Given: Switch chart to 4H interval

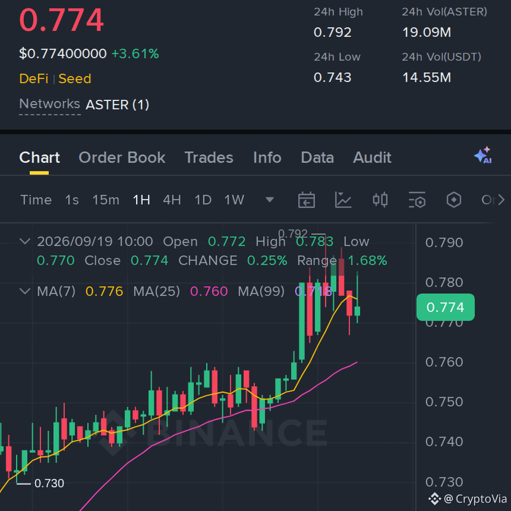Looking at the screenshot, I should [172, 200].
